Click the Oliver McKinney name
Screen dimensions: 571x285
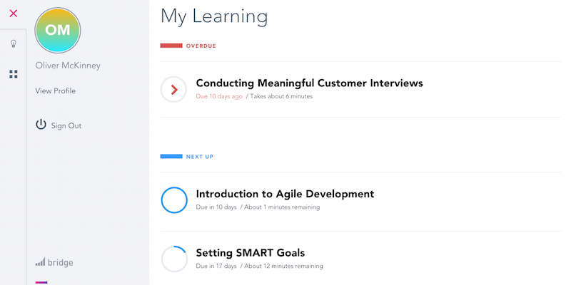click(66, 66)
